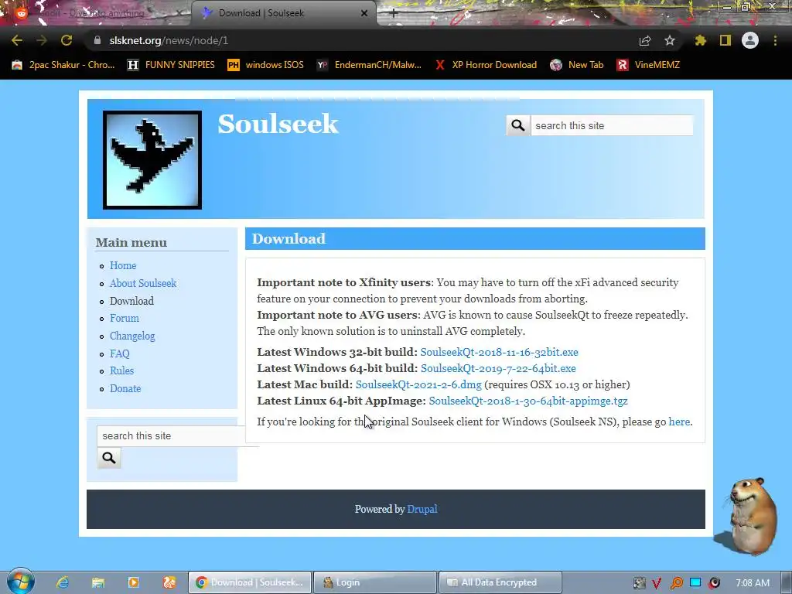Click the share page icon in address bar
792x594 pixels.
(645, 40)
